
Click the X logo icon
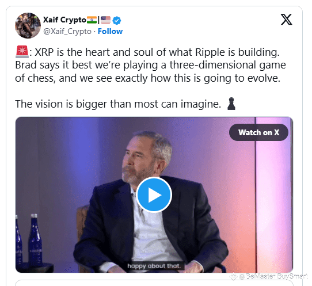tap(286, 20)
